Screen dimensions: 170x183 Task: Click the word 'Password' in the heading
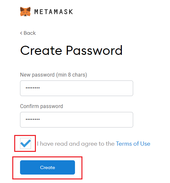[94, 50]
